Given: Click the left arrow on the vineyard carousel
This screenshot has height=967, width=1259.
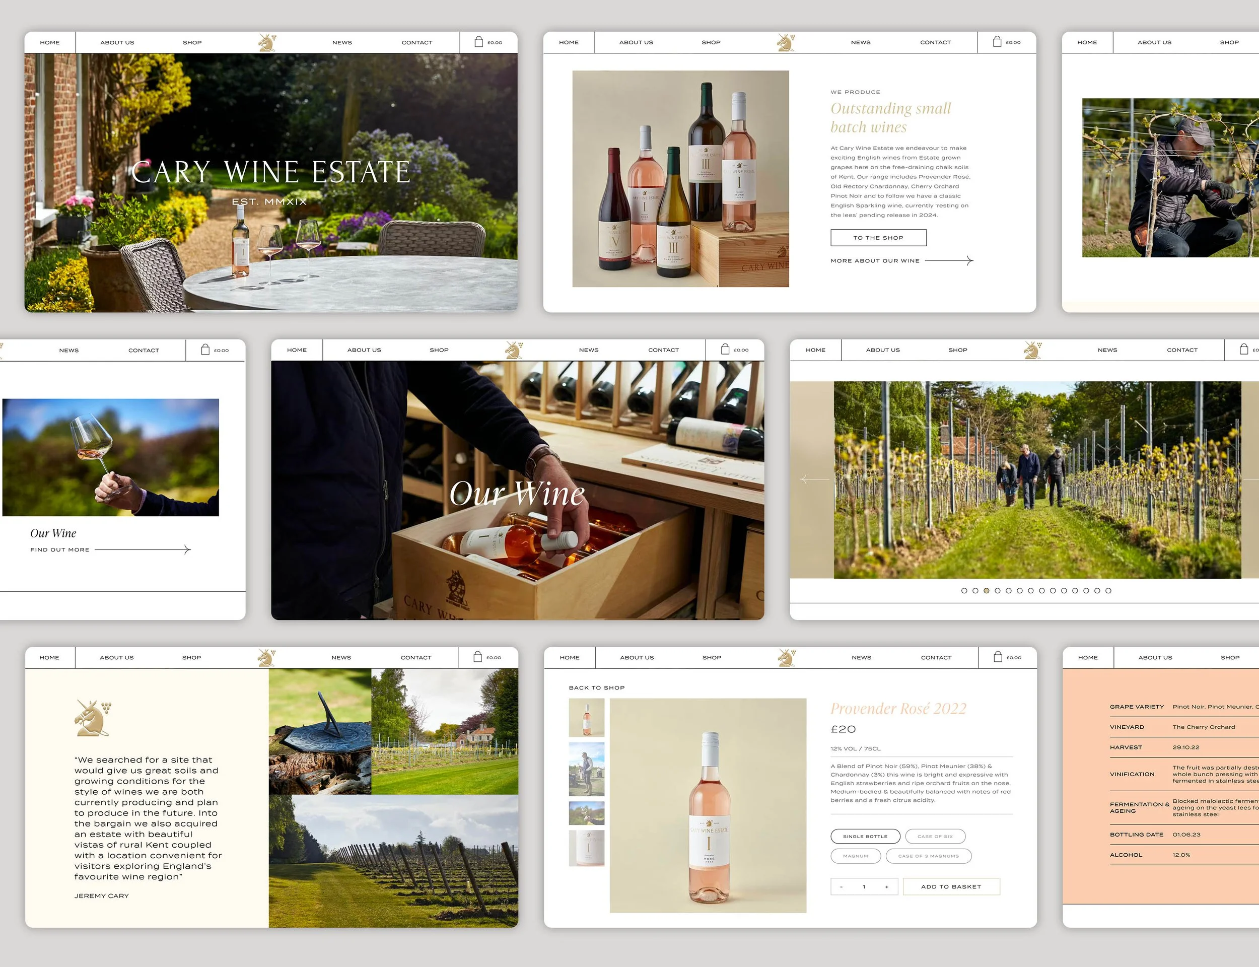Looking at the screenshot, I should (x=814, y=479).
